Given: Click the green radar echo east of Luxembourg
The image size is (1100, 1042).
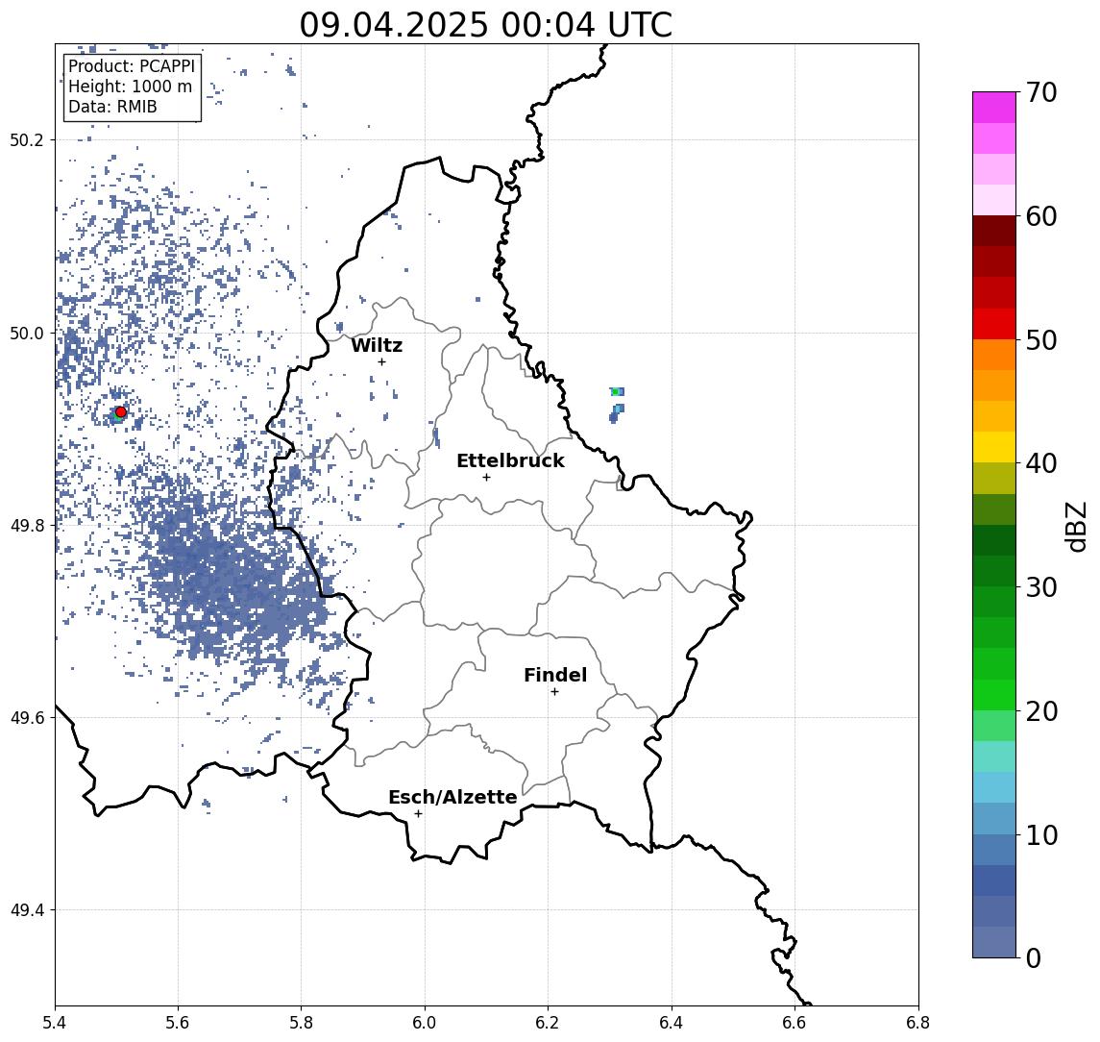Looking at the screenshot, I should 616,392.
